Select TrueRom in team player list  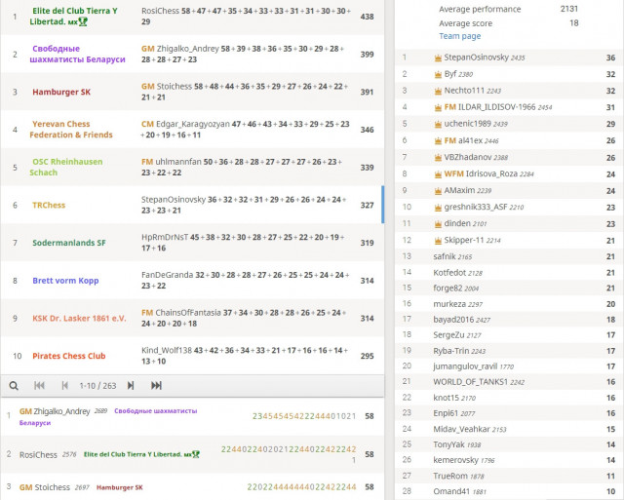click(450, 476)
